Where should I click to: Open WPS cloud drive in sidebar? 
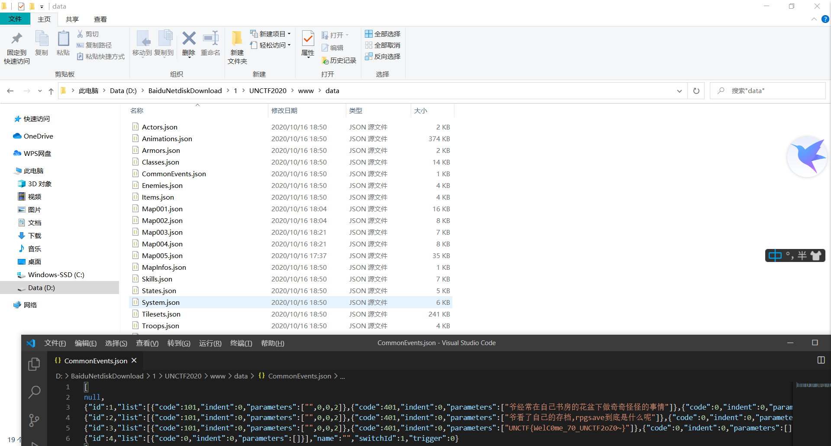coord(37,153)
